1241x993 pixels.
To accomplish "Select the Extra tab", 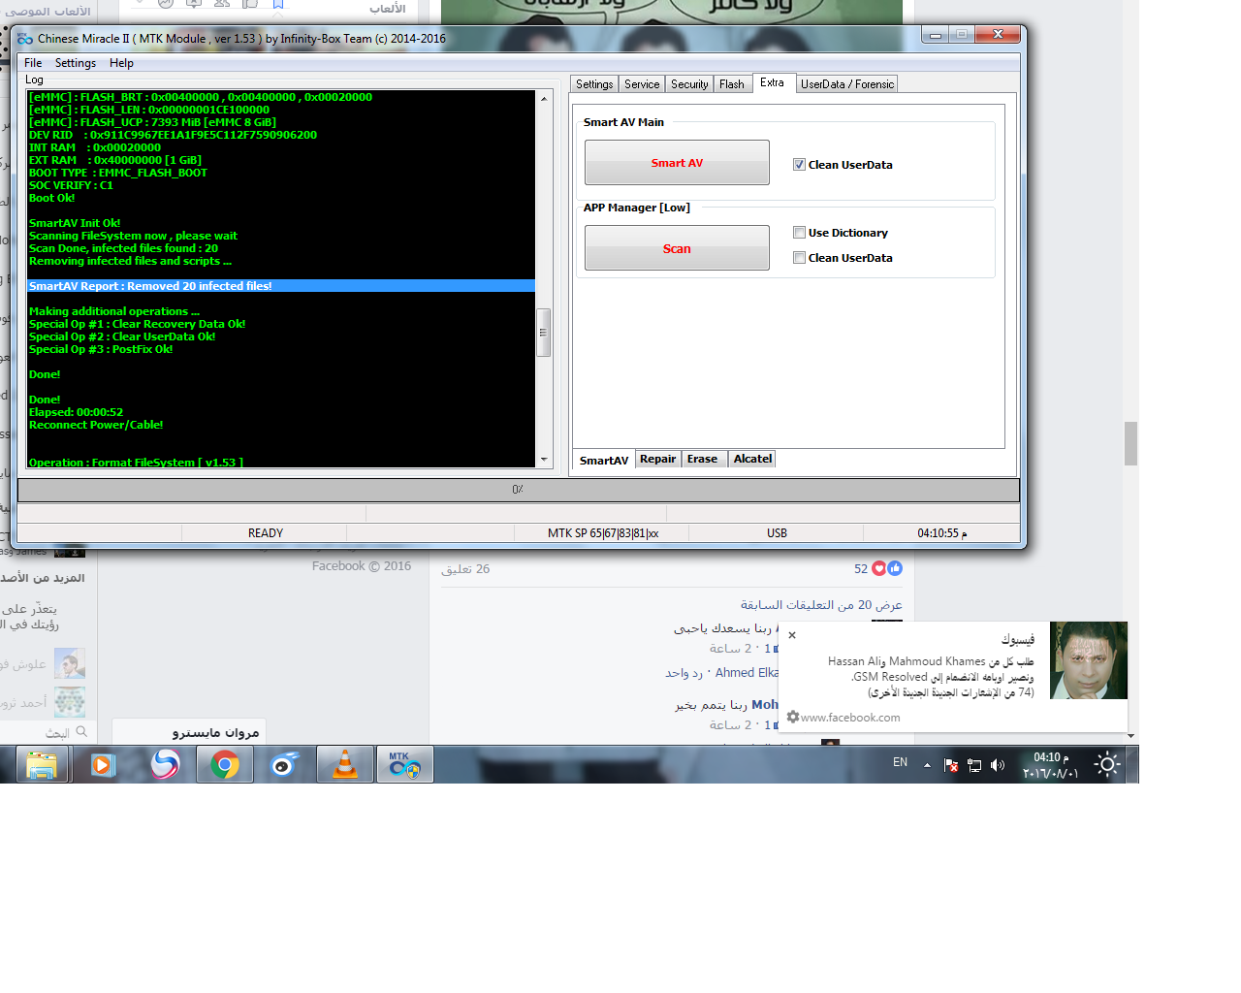I will click(x=773, y=82).
